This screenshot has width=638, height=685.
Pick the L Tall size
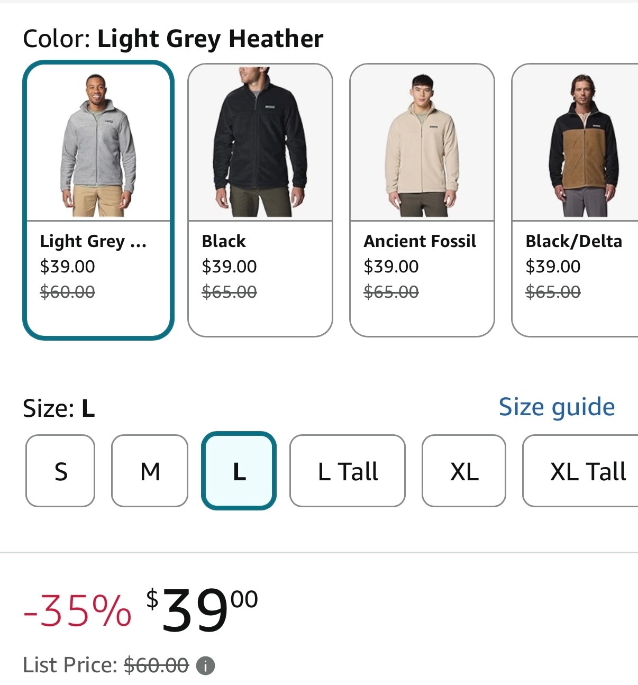click(348, 471)
